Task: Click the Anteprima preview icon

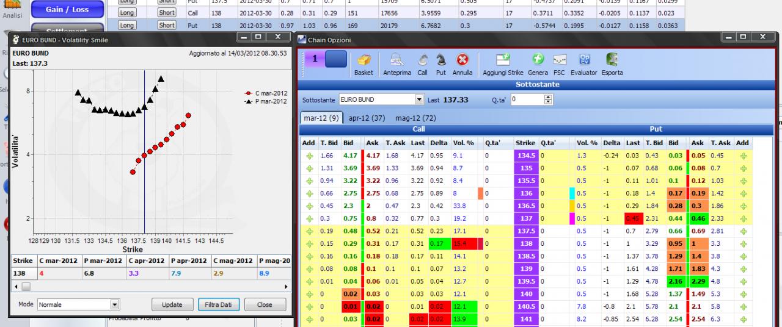Action: [x=397, y=60]
